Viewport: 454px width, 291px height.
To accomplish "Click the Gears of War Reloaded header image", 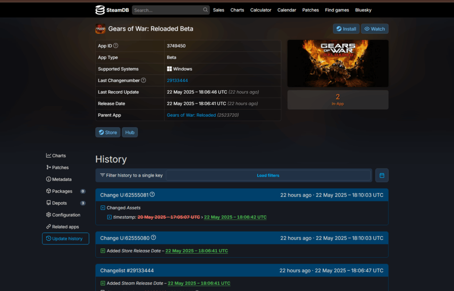I will (x=338, y=63).
